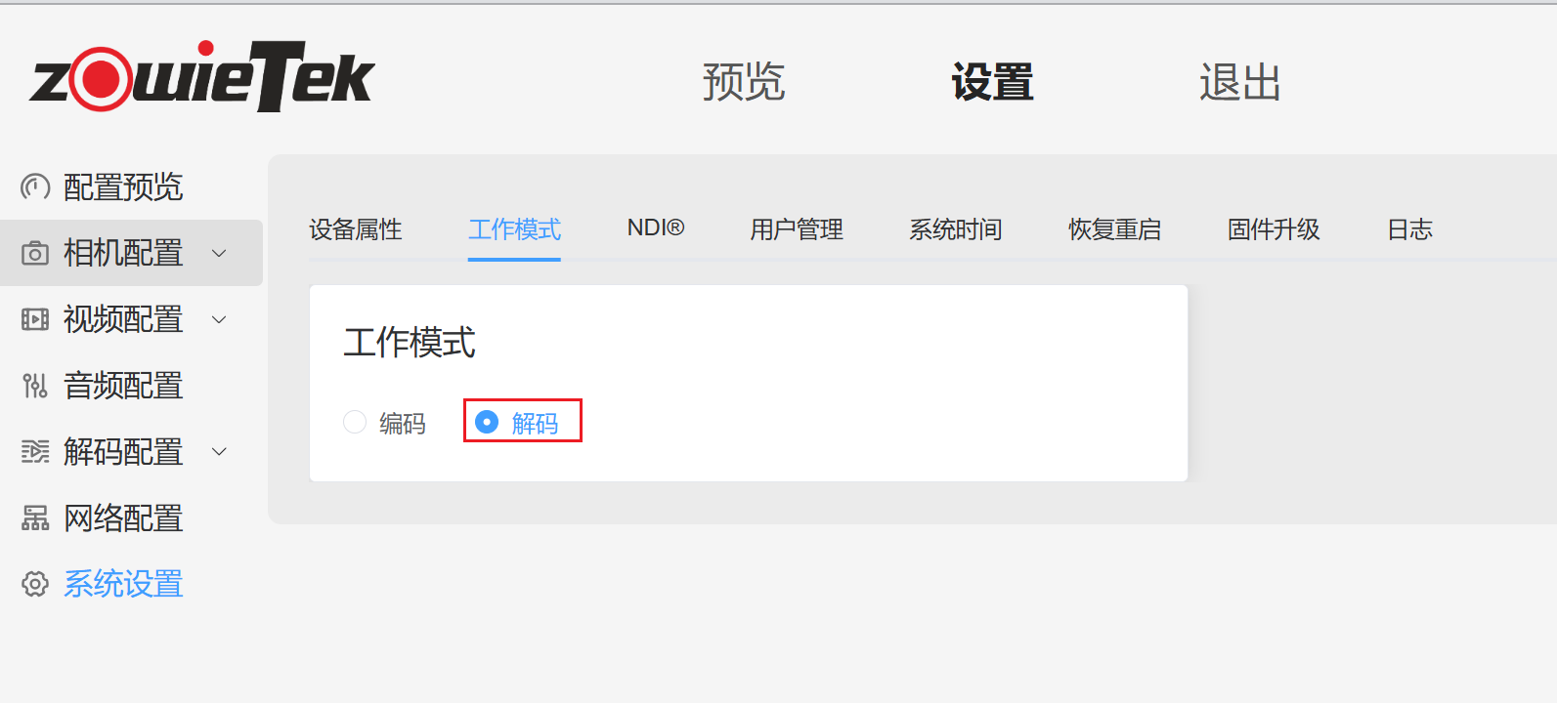The image size is (1557, 703).
Task: Expand the 解码配置 chevron
Action: click(x=220, y=452)
